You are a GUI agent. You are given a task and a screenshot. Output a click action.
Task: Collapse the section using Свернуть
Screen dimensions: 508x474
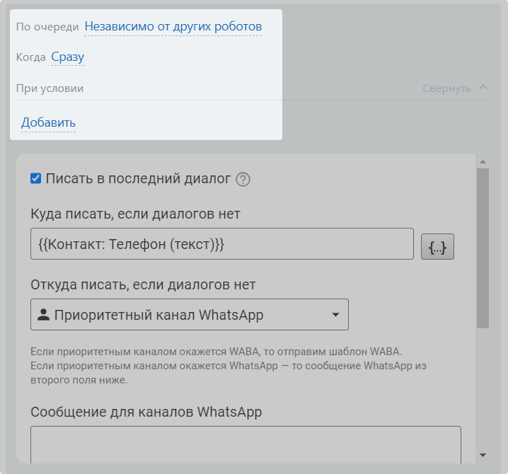(446, 88)
